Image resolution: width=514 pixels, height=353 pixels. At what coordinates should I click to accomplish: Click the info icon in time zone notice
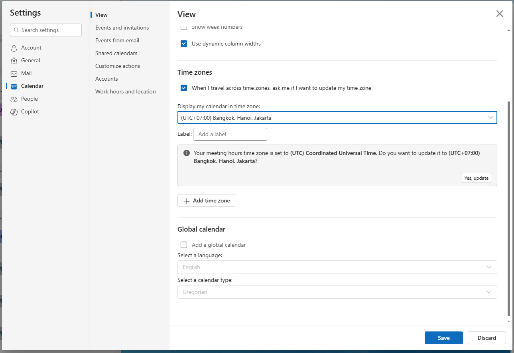coord(186,153)
